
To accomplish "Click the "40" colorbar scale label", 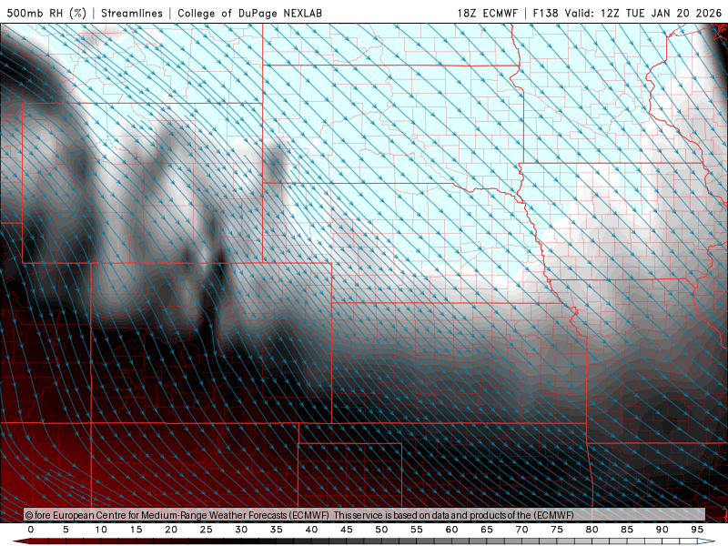I will pos(311,530).
